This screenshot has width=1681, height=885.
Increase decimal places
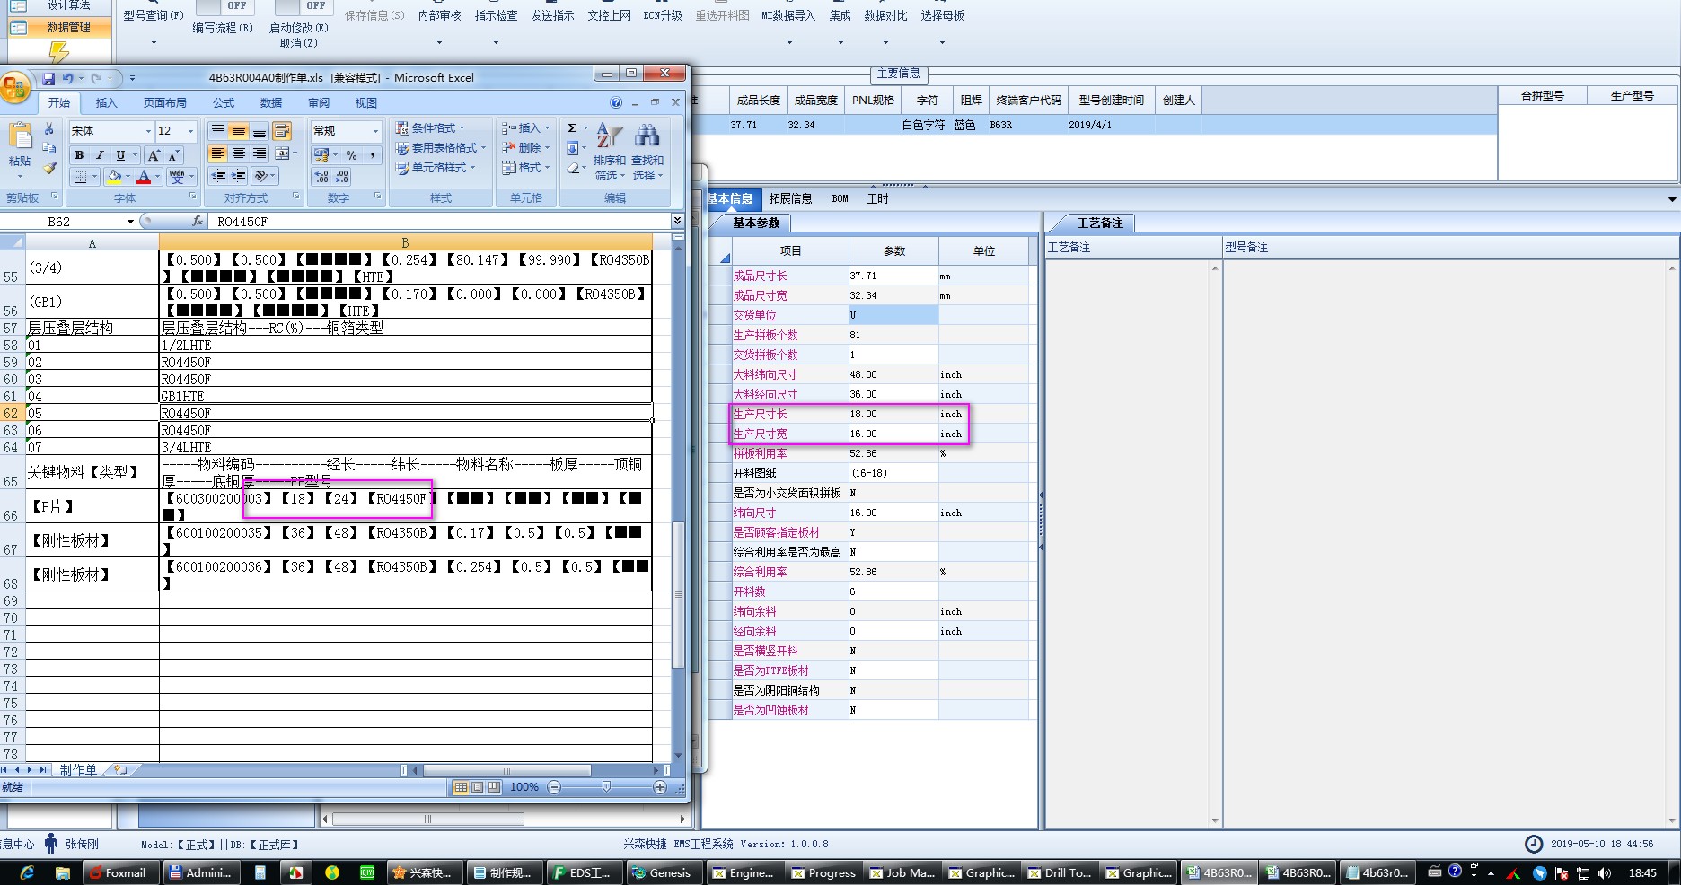pyautogui.click(x=321, y=177)
